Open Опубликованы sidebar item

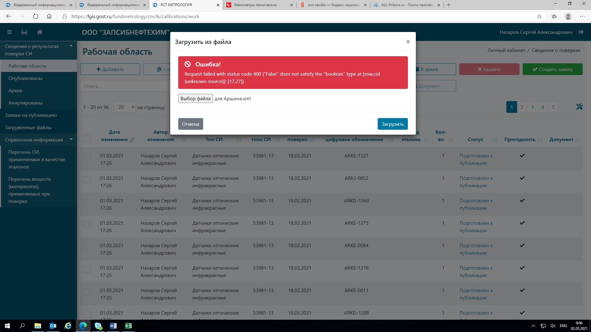pos(25,78)
